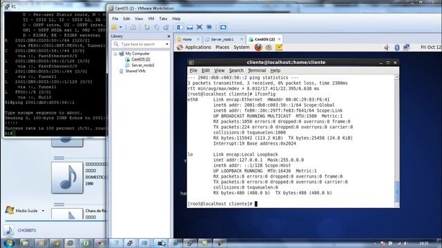Open VMware File menu
The height and width of the screenshot is (248, 442).
(115, 19)
